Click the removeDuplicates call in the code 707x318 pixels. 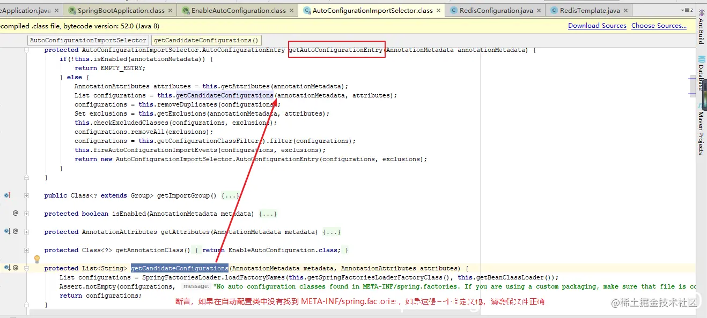coord(187,104)
